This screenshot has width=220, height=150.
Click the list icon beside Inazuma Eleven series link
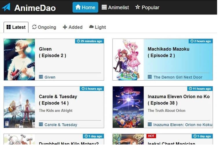click(150, 124)
